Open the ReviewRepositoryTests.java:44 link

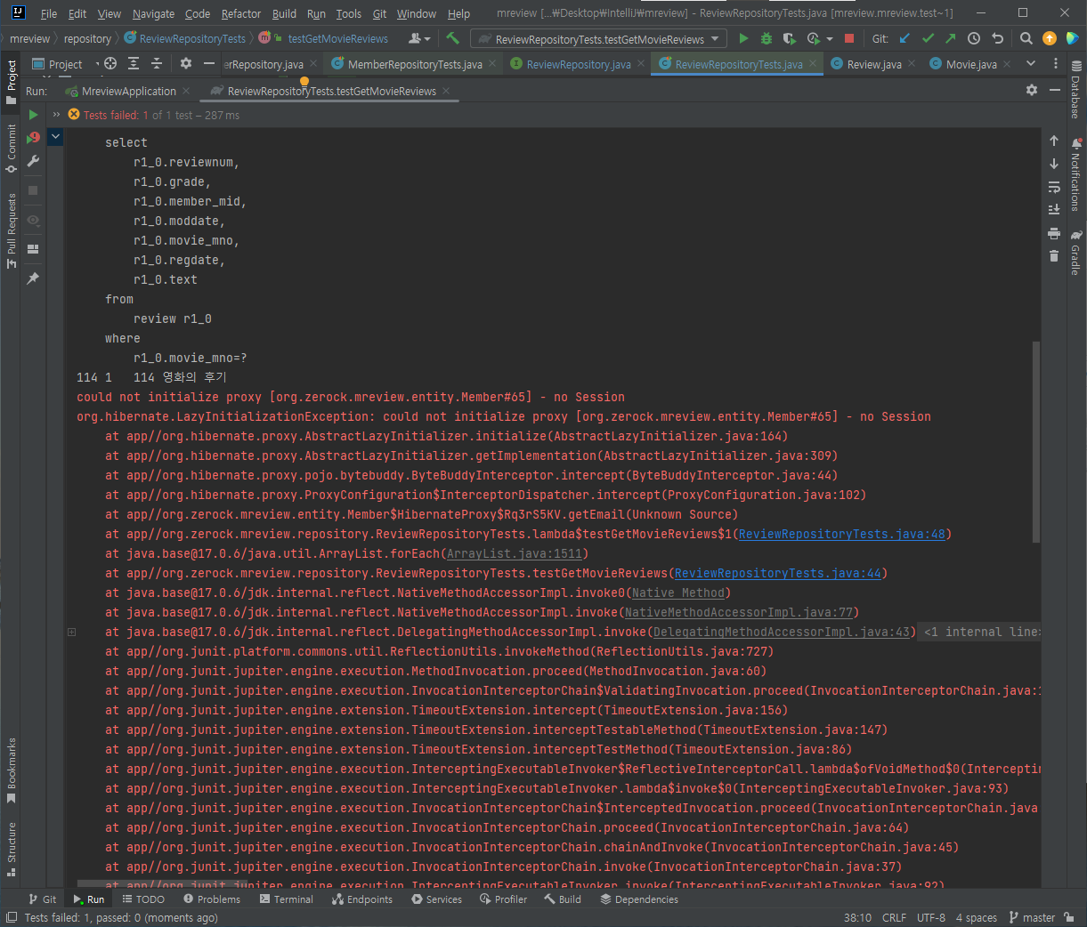778,573
